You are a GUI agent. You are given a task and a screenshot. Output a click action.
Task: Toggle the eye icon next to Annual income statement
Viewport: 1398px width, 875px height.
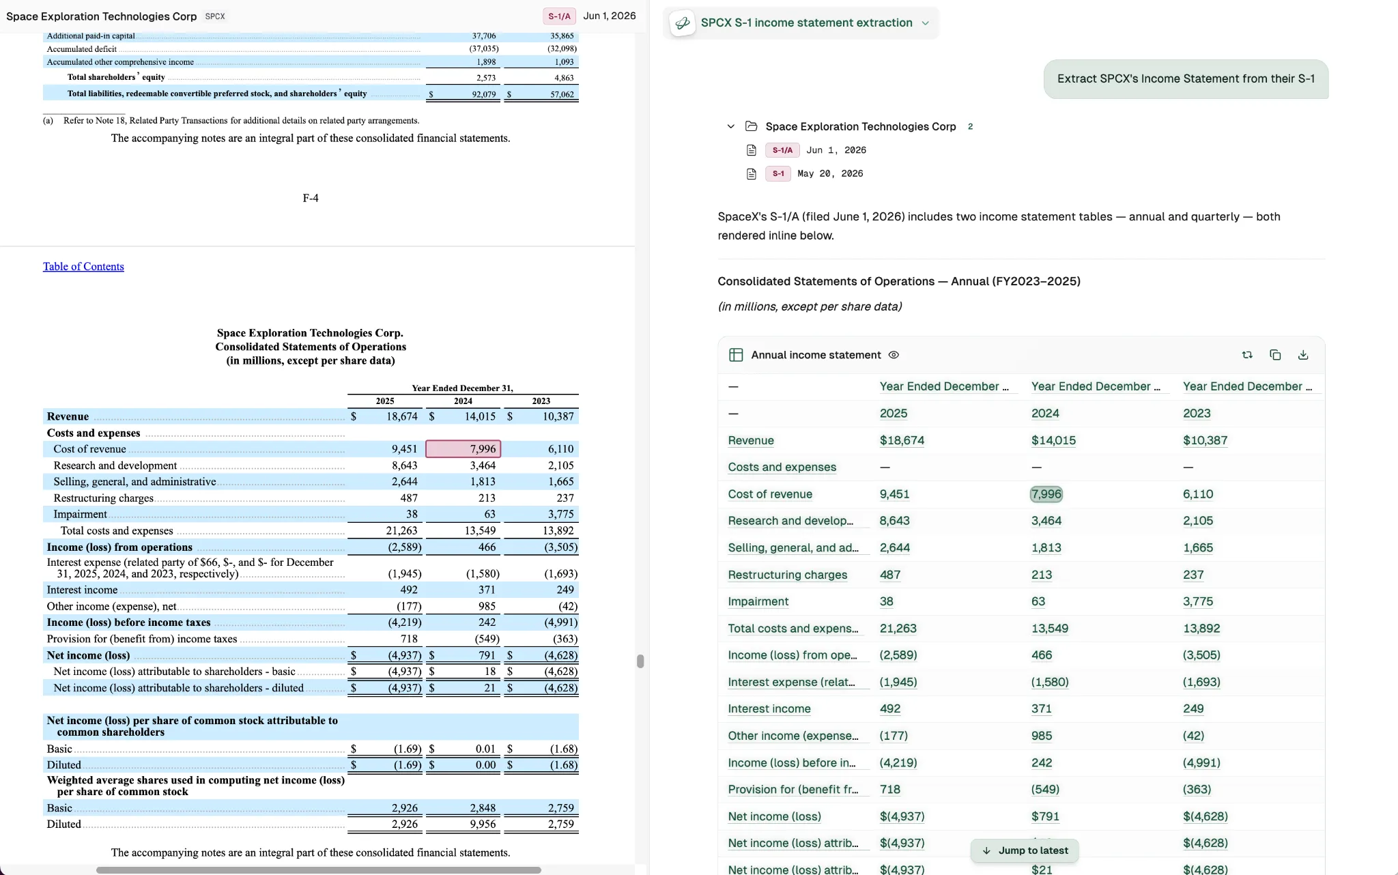click(894, 355)
